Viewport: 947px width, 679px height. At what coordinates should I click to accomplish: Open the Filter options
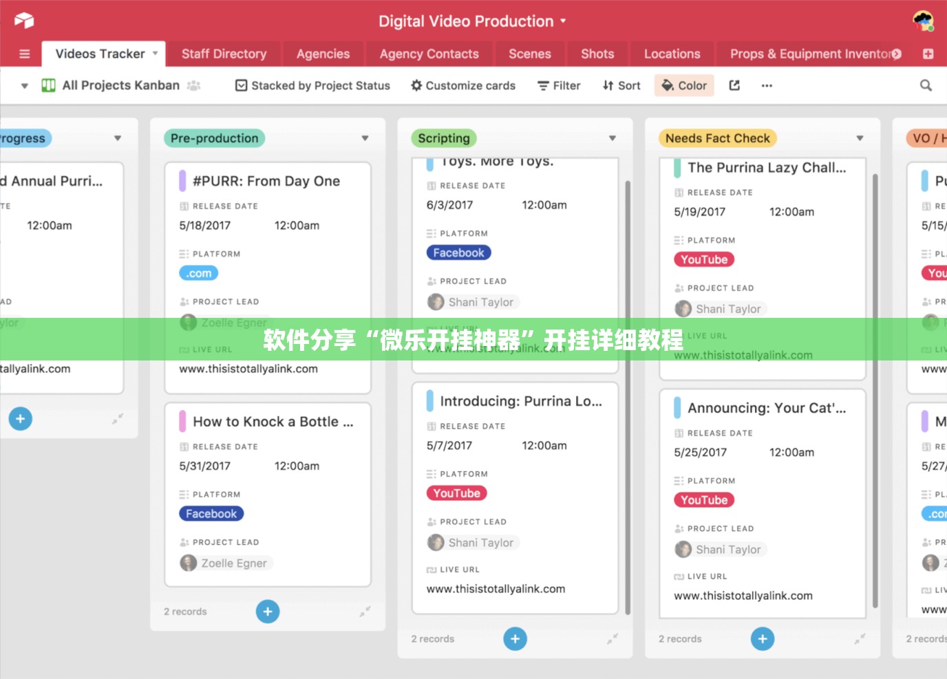(x=559, y=85)
